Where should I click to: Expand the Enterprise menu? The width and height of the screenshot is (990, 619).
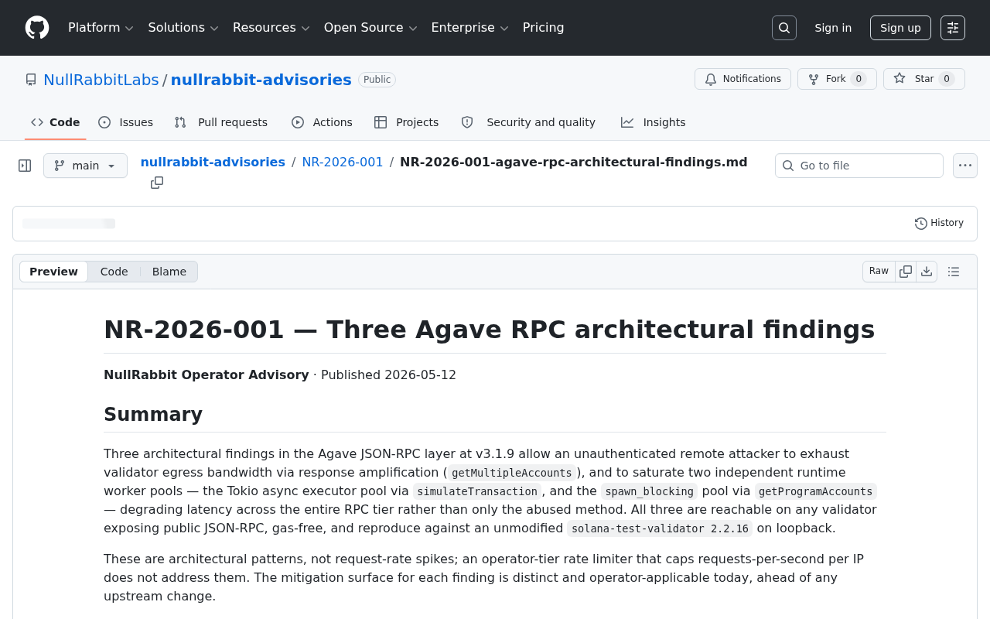coord(469,28)
